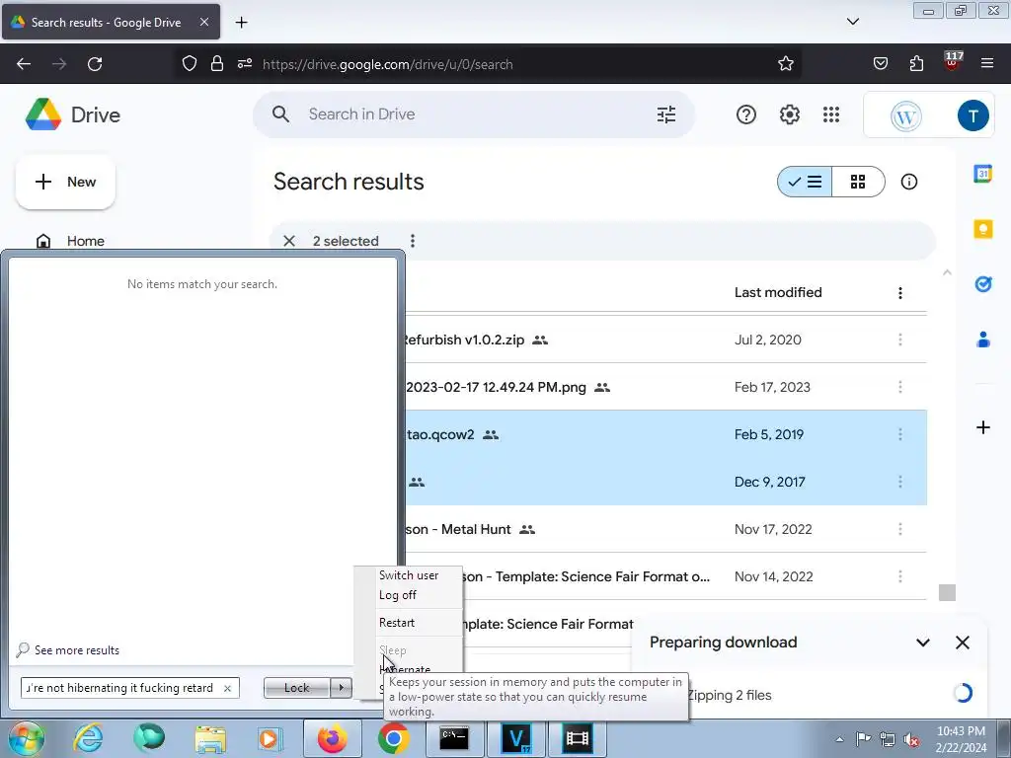Open more actions for Dec 9, 2017 row

(x=900, y=482)
